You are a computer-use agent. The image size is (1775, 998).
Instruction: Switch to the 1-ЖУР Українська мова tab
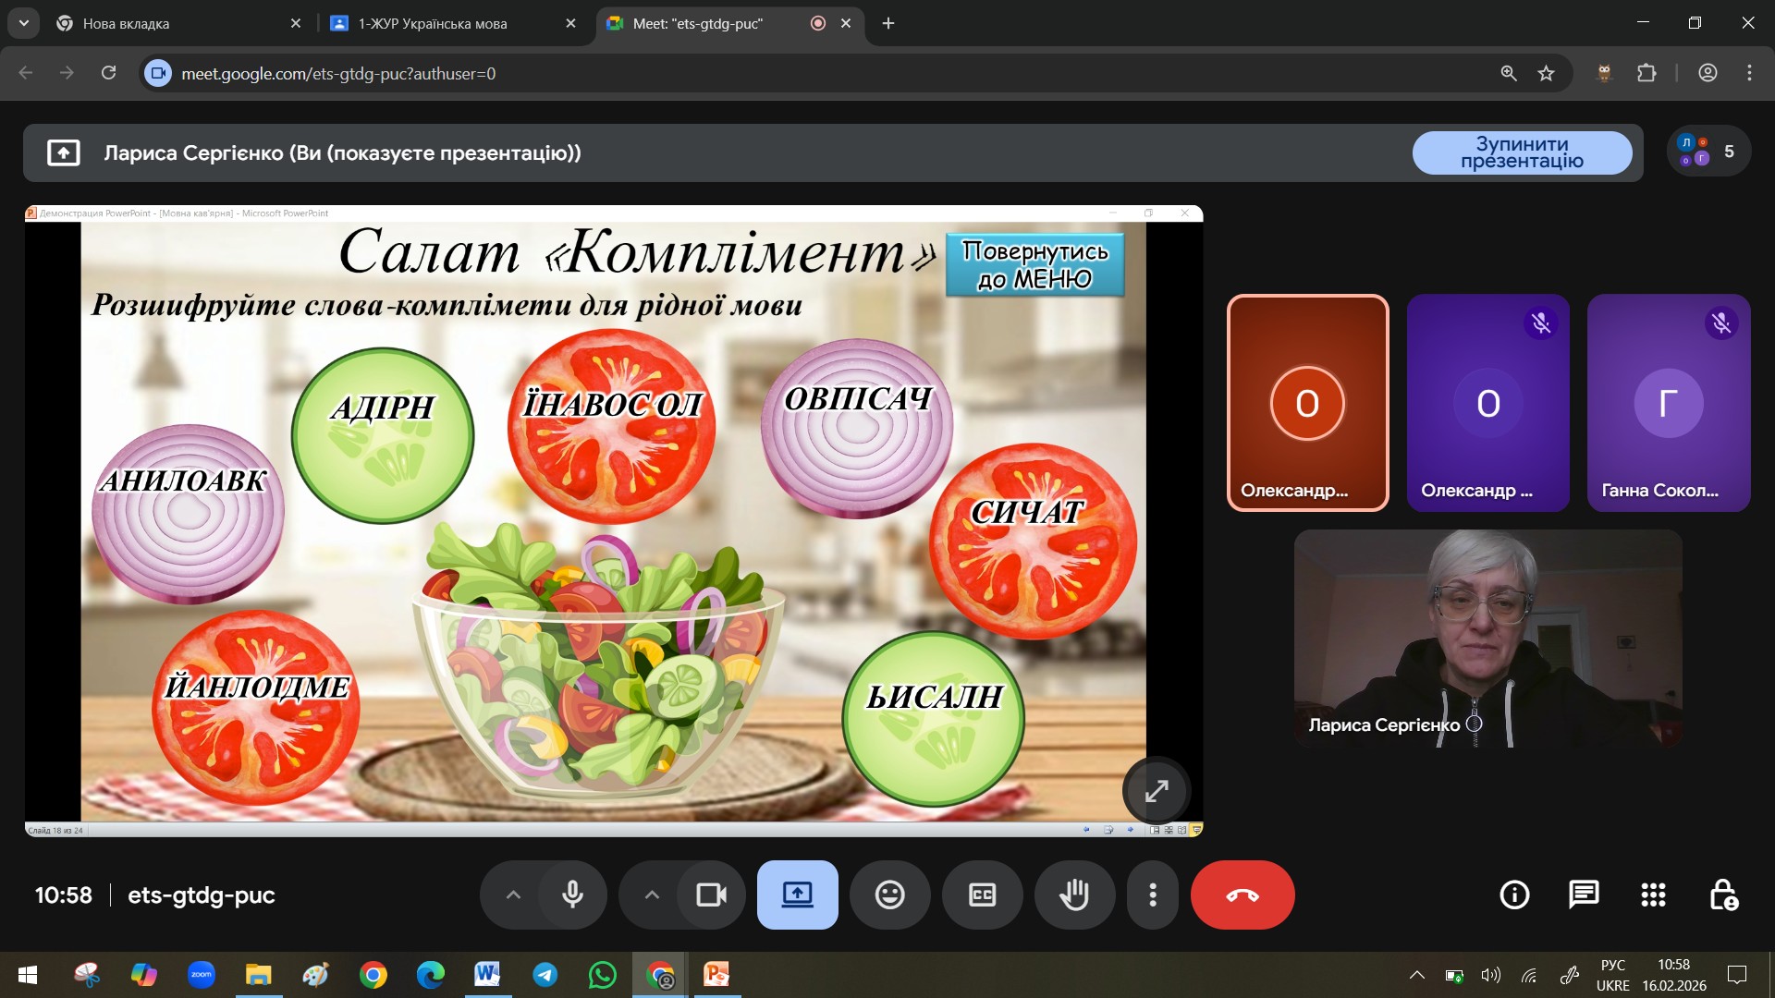433,24
